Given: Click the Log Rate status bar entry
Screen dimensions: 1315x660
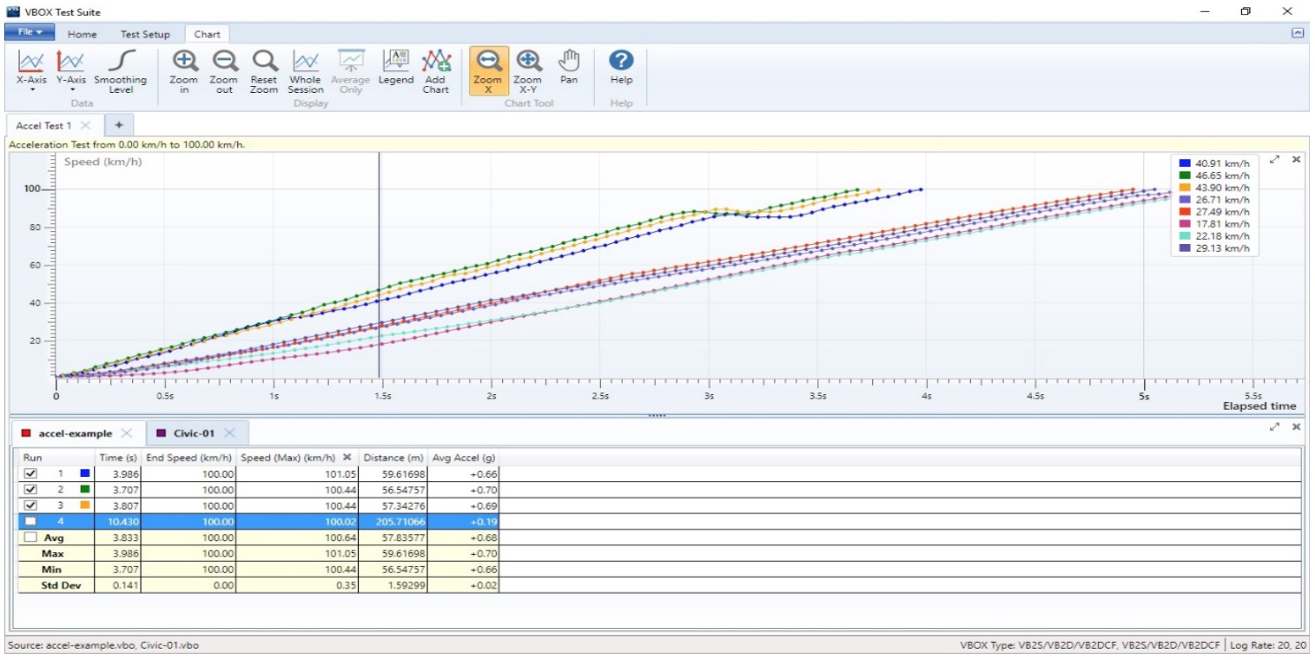Looking at the screenshot, I should (x=1270, y=645).
